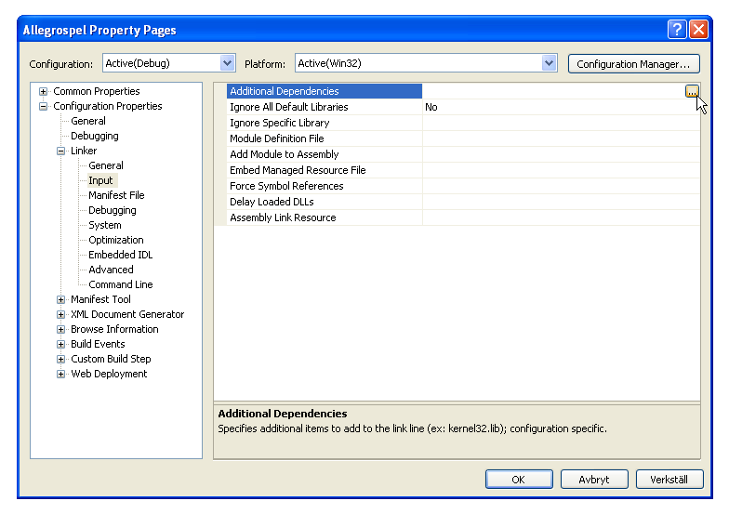Image resolution: width=729 pixels, height=514 pixels.
Task: Open the Additional Dependencies ellipsis editor button
Action: click(x=692, y=91)
